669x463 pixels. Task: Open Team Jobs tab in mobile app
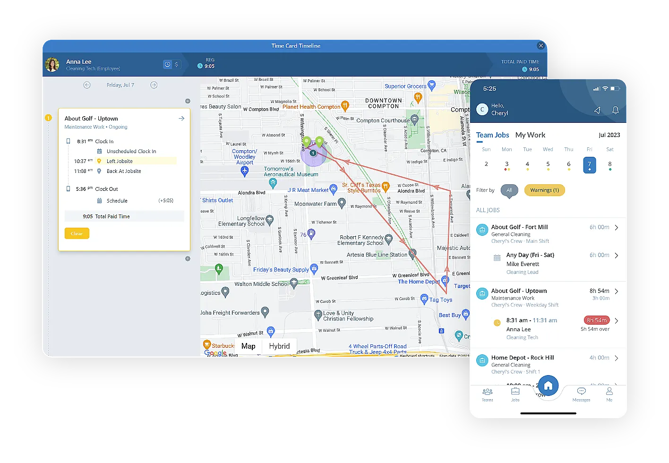492,135
